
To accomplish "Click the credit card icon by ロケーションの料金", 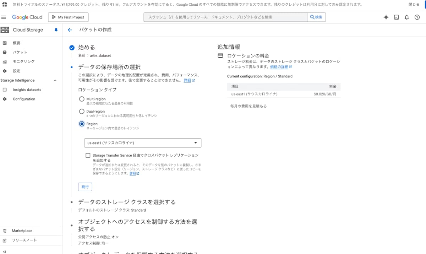I will click(220, 56).
